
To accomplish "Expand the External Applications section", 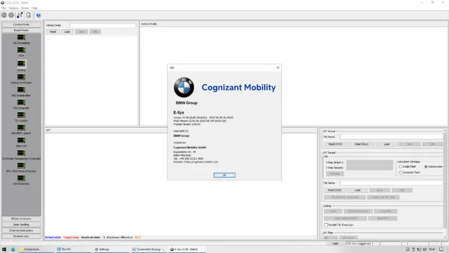I will [x=21, y=231].
